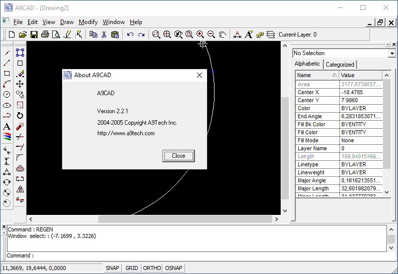
Task: Click the properties list scroll down arrow
Action: point(386,192)
